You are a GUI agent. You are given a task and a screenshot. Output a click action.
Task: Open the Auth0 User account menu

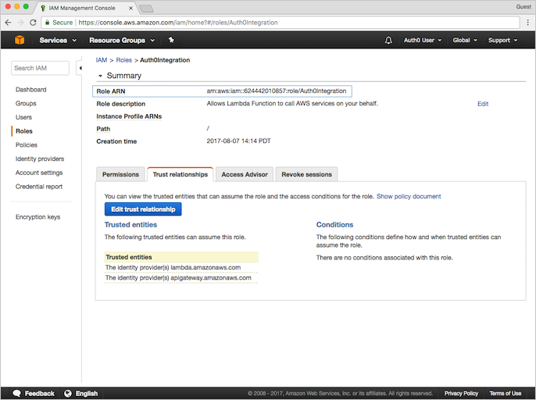point(423,41)
